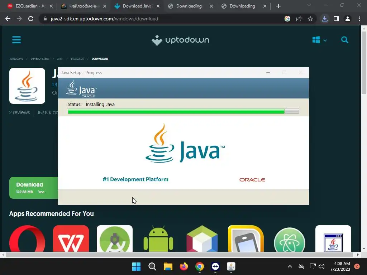Open the Windows Start menu
The height and width of the screenshot is (275, 367).
pyautogui.click(x=136, y=266)
